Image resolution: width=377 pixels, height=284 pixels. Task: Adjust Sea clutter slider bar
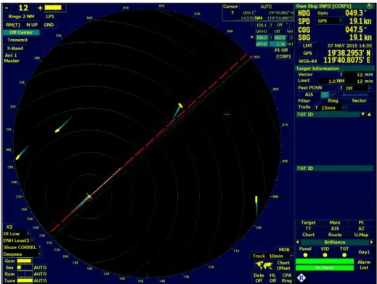pos(25,267)
